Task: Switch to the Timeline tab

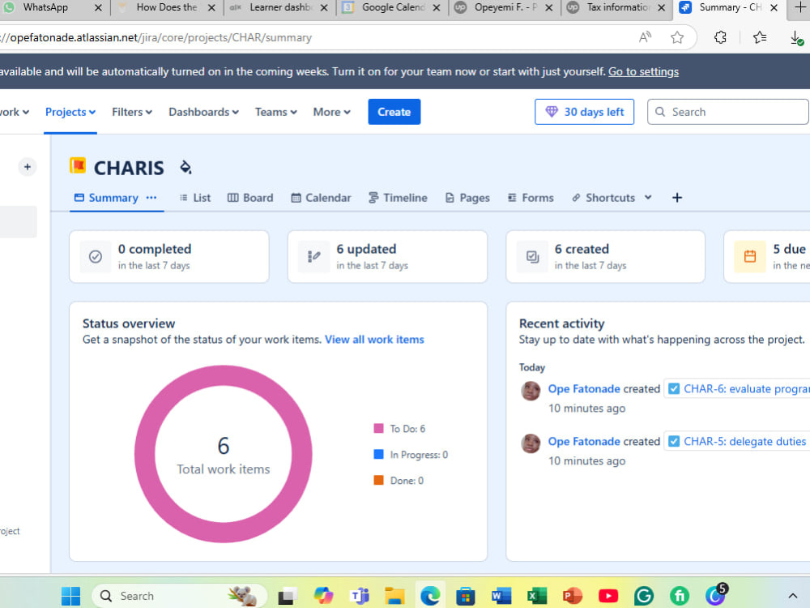Action: click(x=398, y=198)
